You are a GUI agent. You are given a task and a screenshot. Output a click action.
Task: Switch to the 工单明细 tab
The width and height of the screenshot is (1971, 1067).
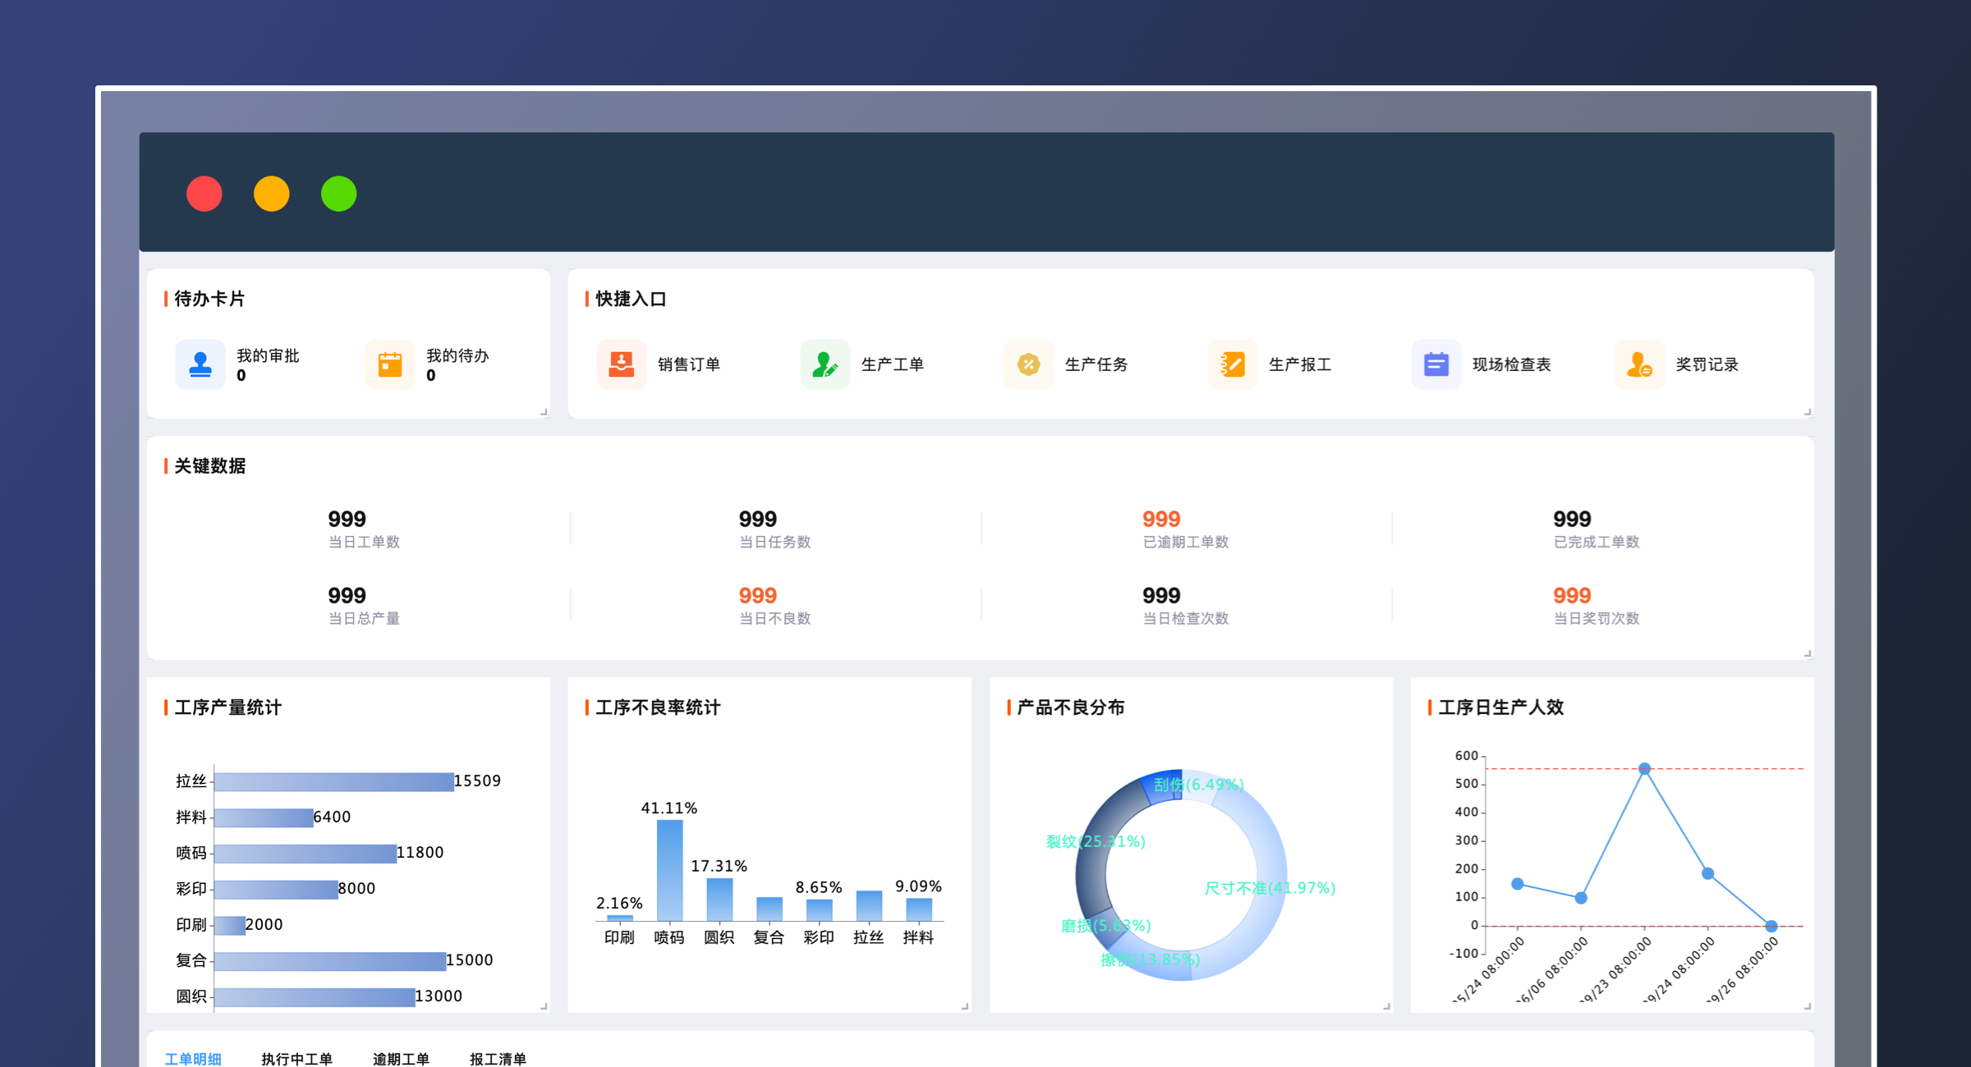[x=193, y=1058]
